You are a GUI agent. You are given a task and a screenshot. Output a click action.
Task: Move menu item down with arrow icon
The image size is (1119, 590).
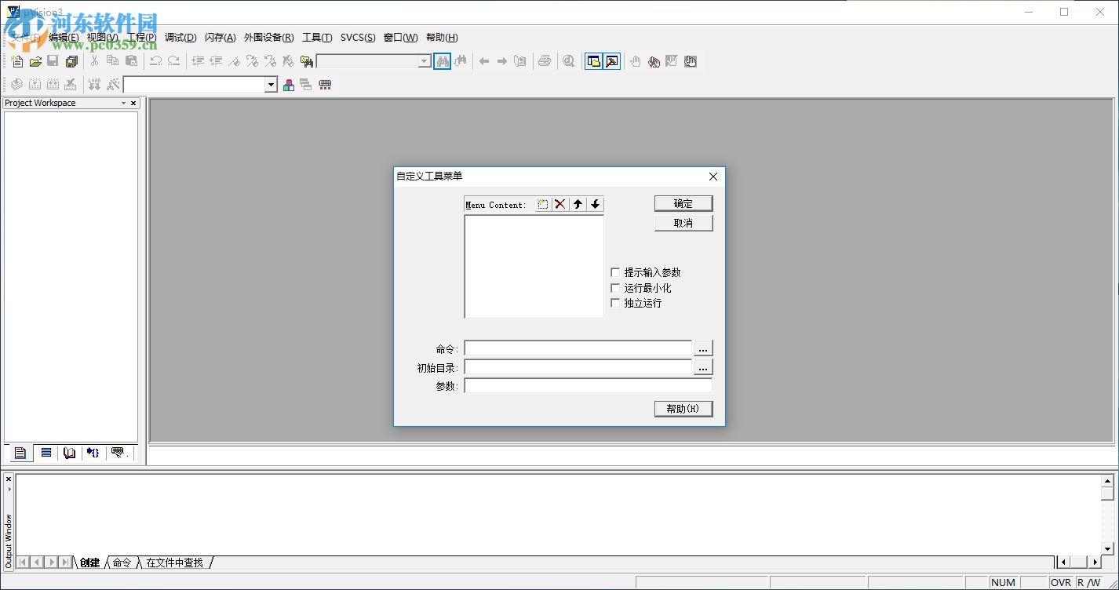point(596,205)
